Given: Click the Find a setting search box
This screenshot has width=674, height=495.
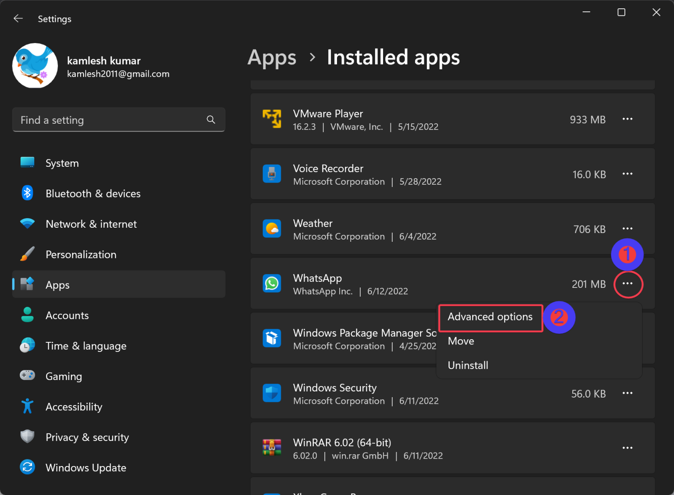Looking at the screenshot, I should pos(110,120).
